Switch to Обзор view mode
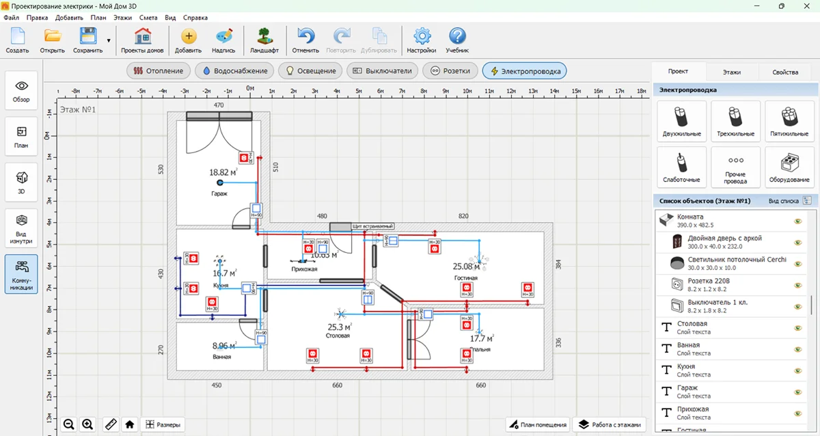The image size is (820, 436). (21, 91)
